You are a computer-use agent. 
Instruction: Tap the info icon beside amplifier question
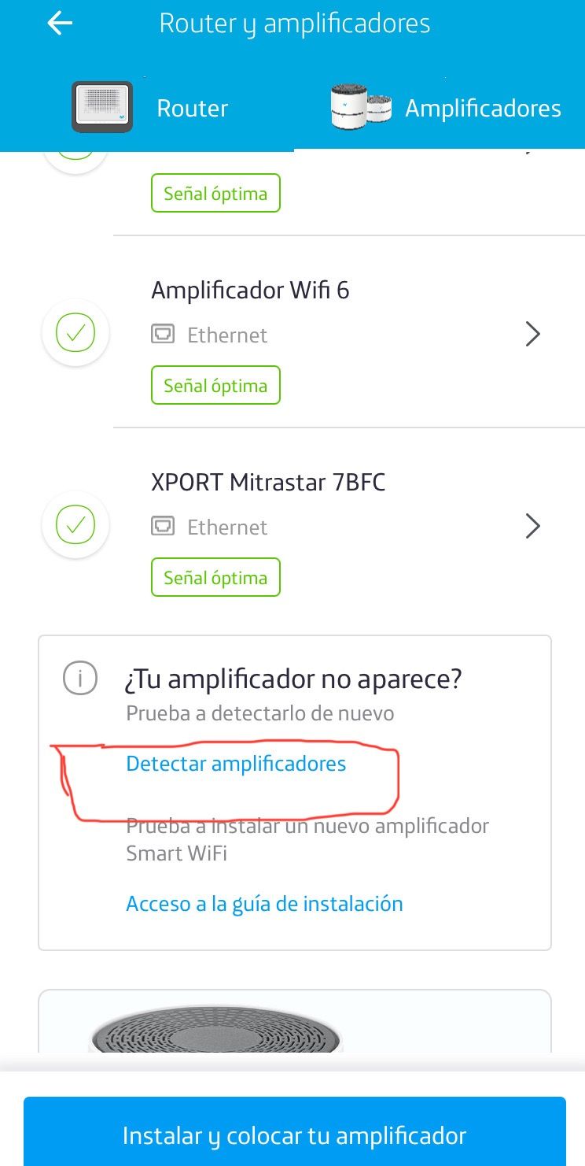pyautogui.click(x=80, y=678)
